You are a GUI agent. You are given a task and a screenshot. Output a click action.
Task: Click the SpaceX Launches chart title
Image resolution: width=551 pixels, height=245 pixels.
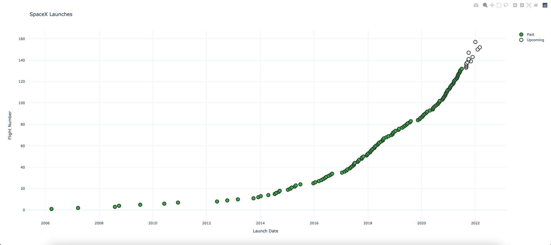click(51, 14)
